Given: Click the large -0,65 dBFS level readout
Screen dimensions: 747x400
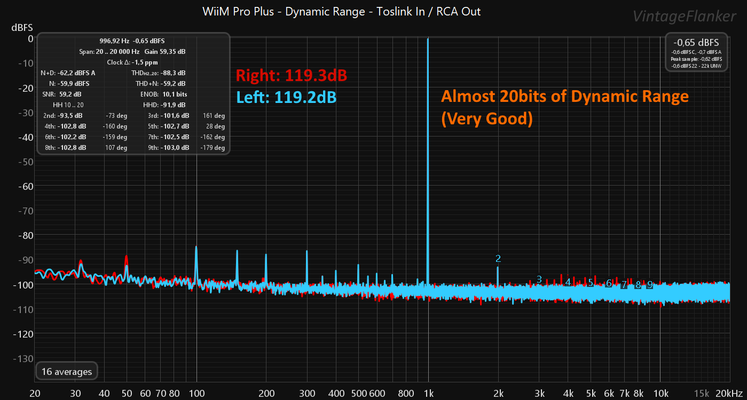Looking at the screenshot, I should coord(696,42).
